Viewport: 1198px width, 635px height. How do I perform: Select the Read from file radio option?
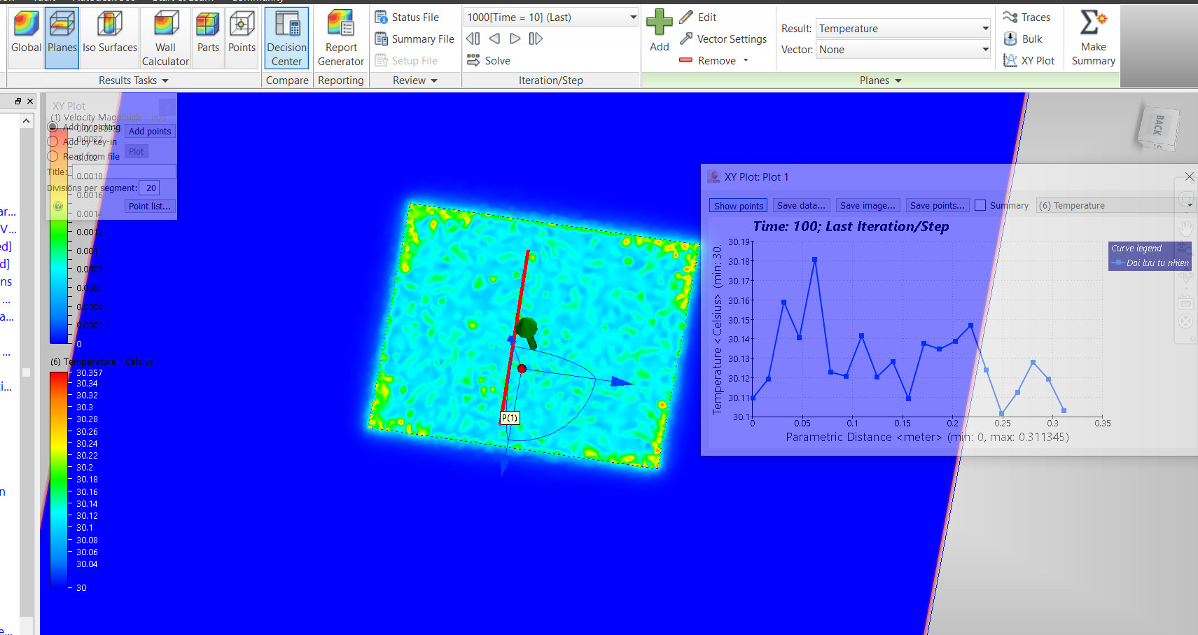(53, 156)
